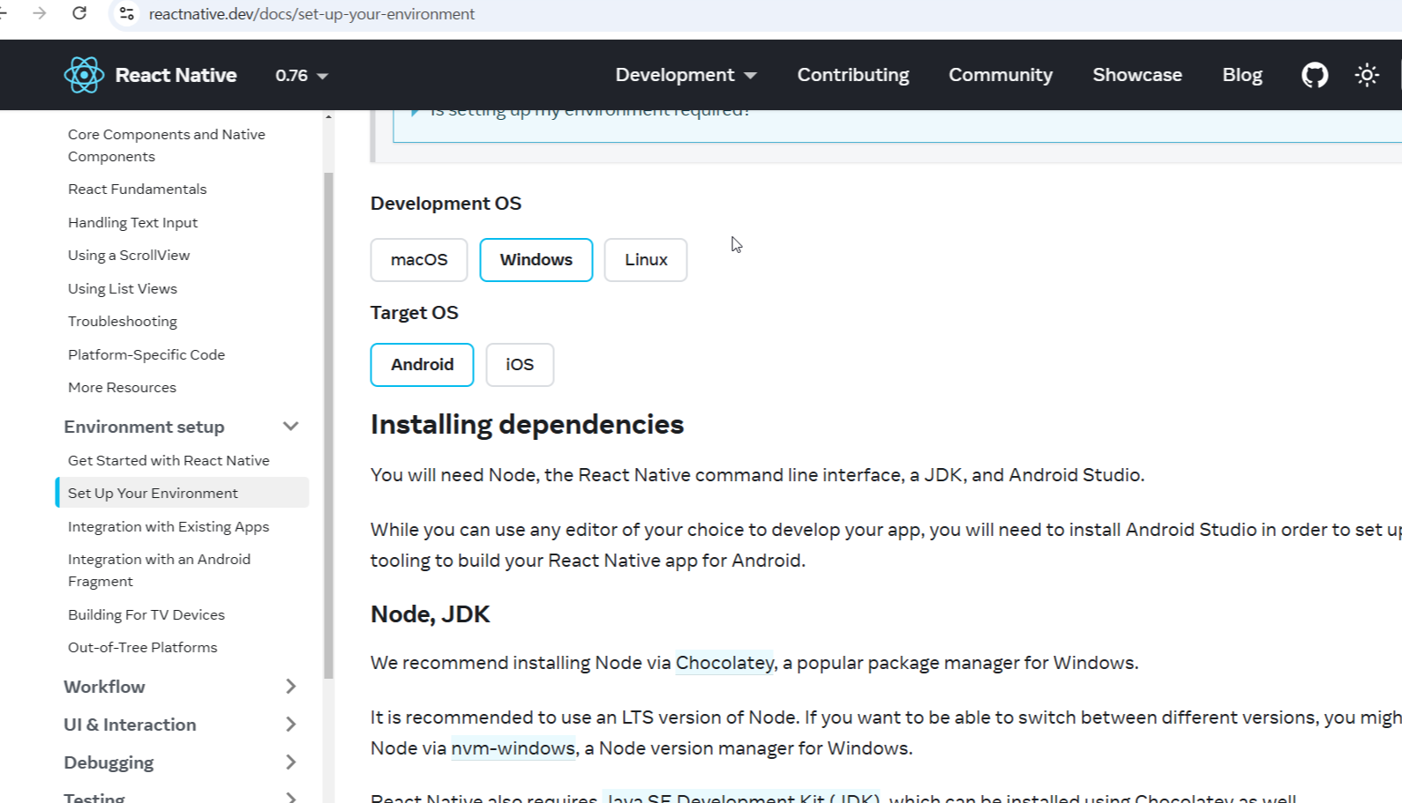Select Android as target OS

(422, 365)
